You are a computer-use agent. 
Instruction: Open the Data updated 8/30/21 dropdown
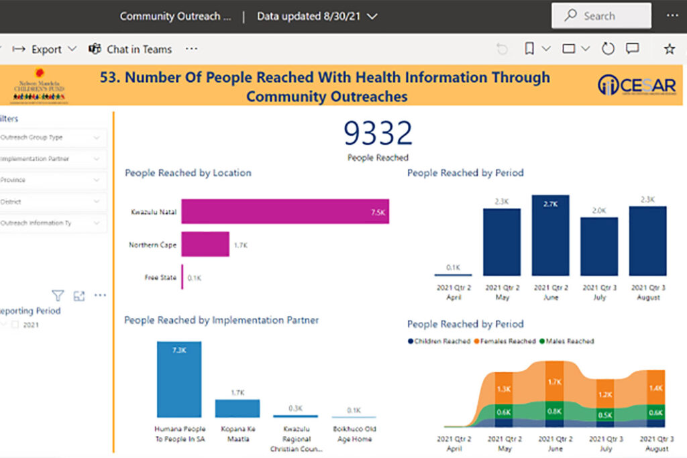(317, 16)
